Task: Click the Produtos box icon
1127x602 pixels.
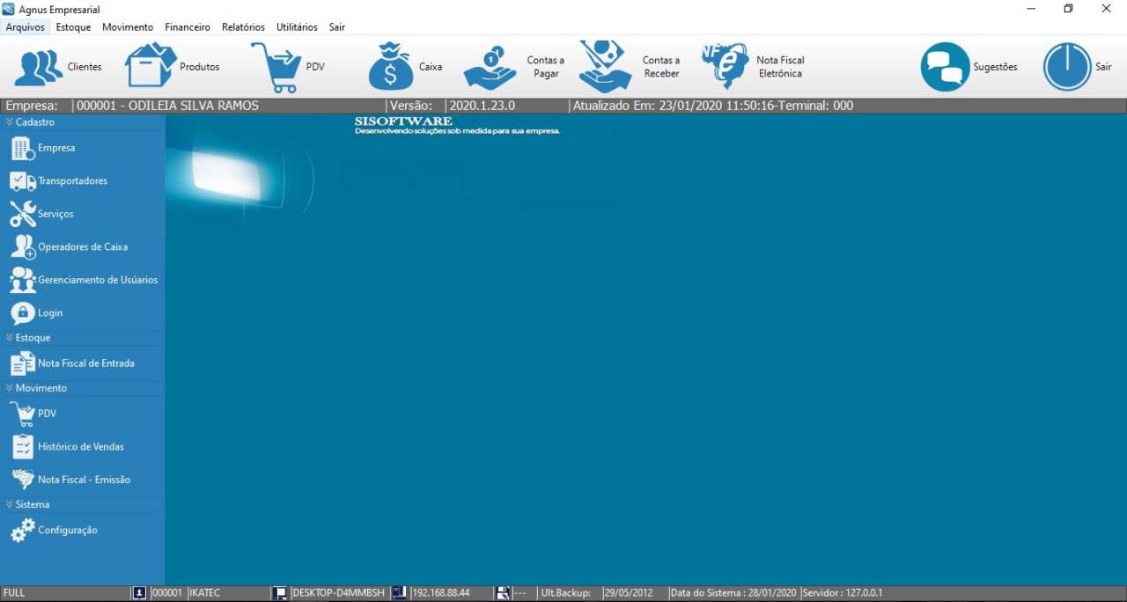Action: point(151,66)
